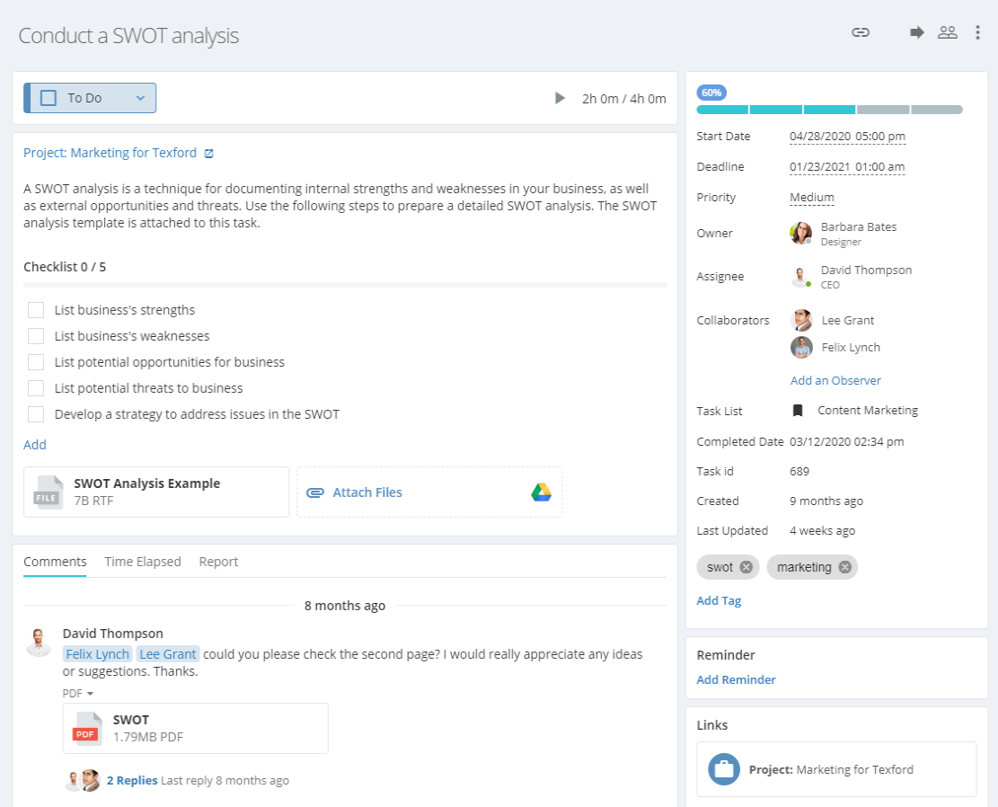The width and height of the screenshot is (998, 807).
Task: Click the Task id 689 value
Action: (x=799, y=471)
